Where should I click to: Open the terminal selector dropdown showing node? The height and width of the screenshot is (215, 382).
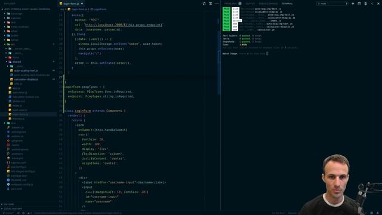[332, 4]
